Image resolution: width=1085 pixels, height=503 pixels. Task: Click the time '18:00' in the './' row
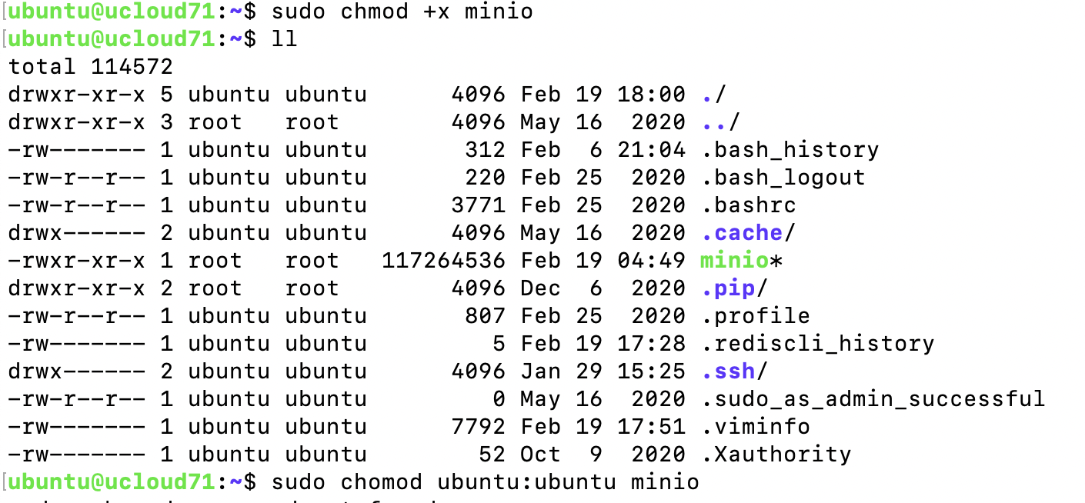click(651, 95)
